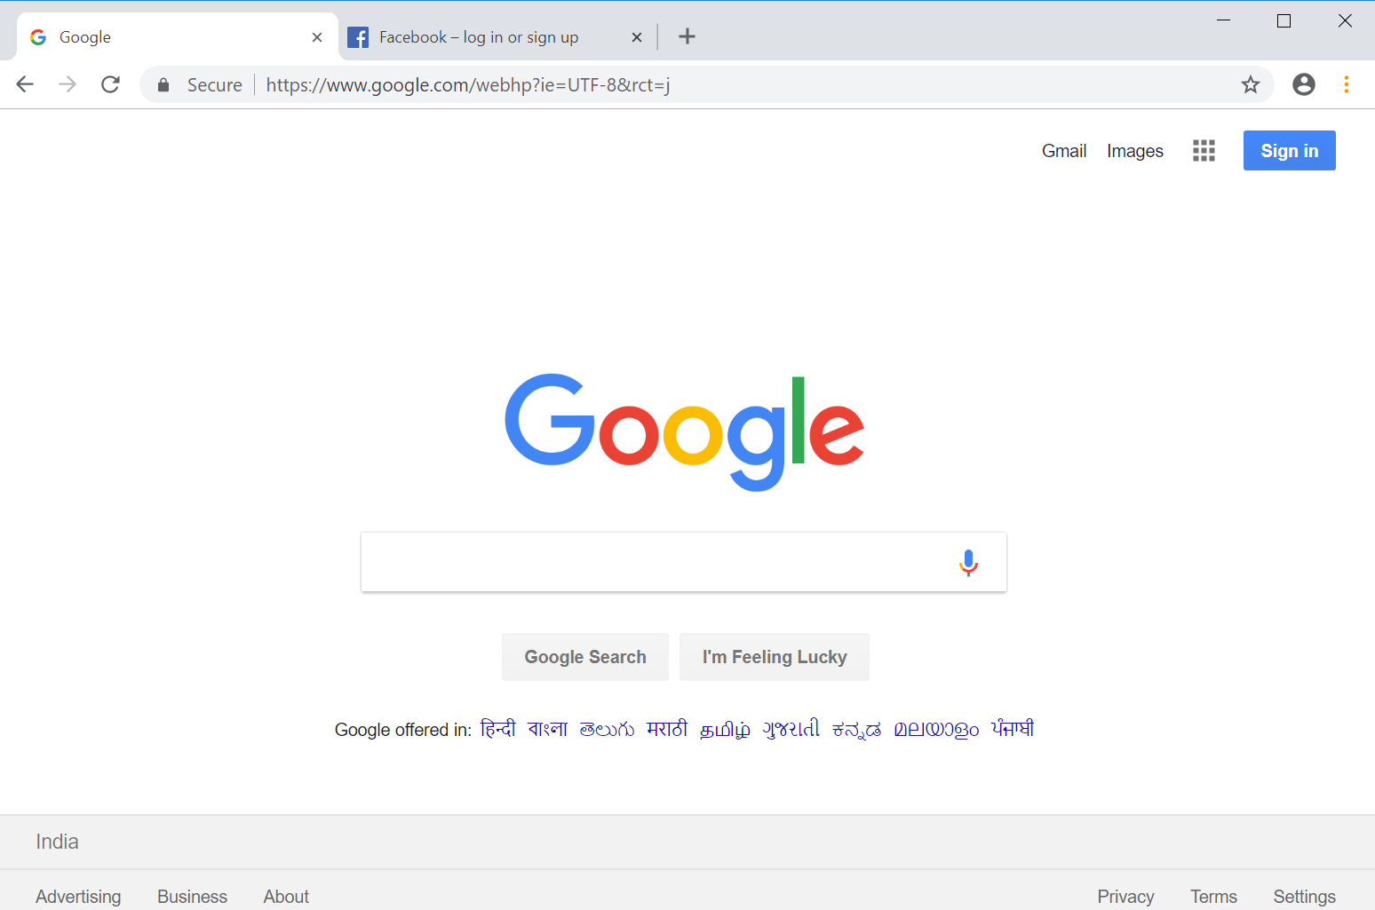Open the Chrome profile avatar icon

(x=1304, y=84)
